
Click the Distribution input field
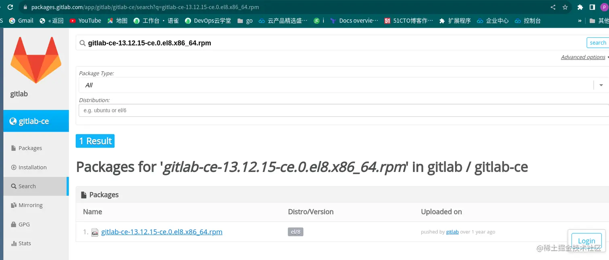point(344,110)
